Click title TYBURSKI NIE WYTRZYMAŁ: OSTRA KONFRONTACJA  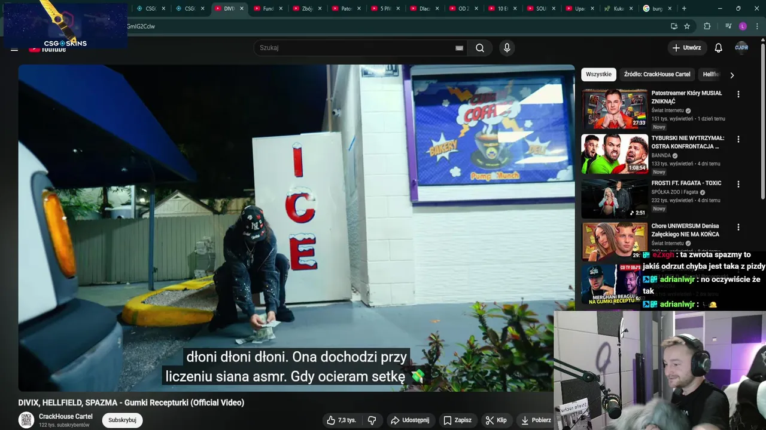[x=688, y=142]
